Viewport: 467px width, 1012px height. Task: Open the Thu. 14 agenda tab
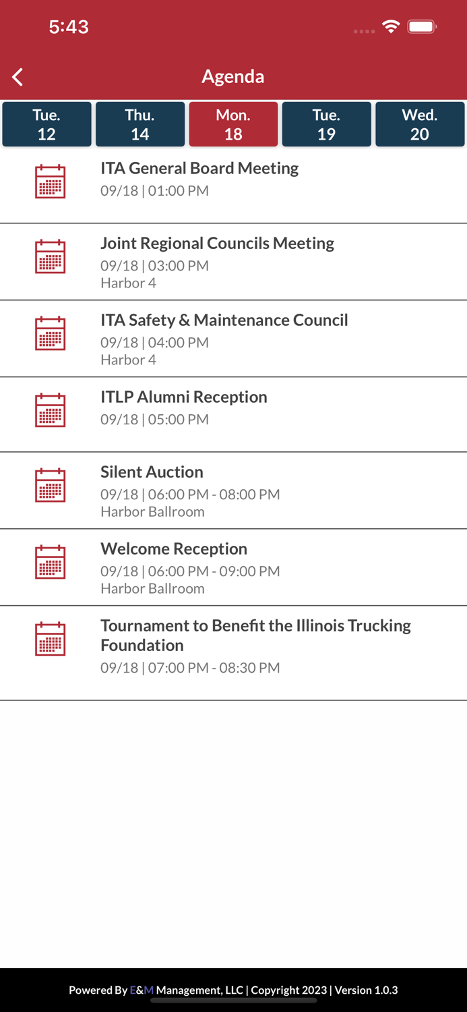click(140, 124)
